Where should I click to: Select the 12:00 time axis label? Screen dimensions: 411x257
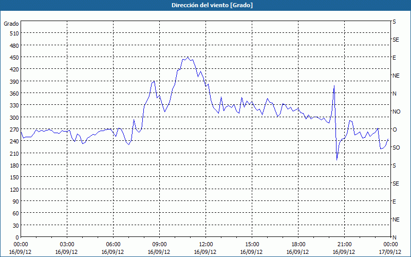pyautogui.click(x=206, y=245)
